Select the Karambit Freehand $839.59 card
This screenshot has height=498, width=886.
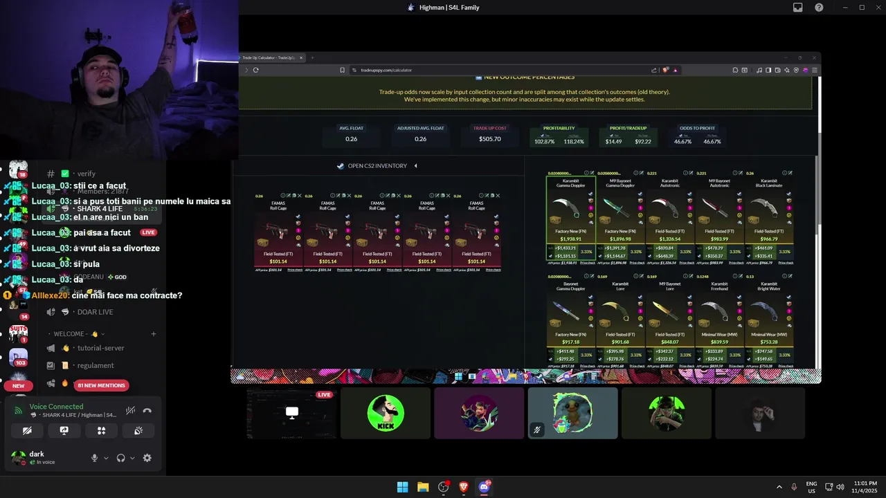719,321
